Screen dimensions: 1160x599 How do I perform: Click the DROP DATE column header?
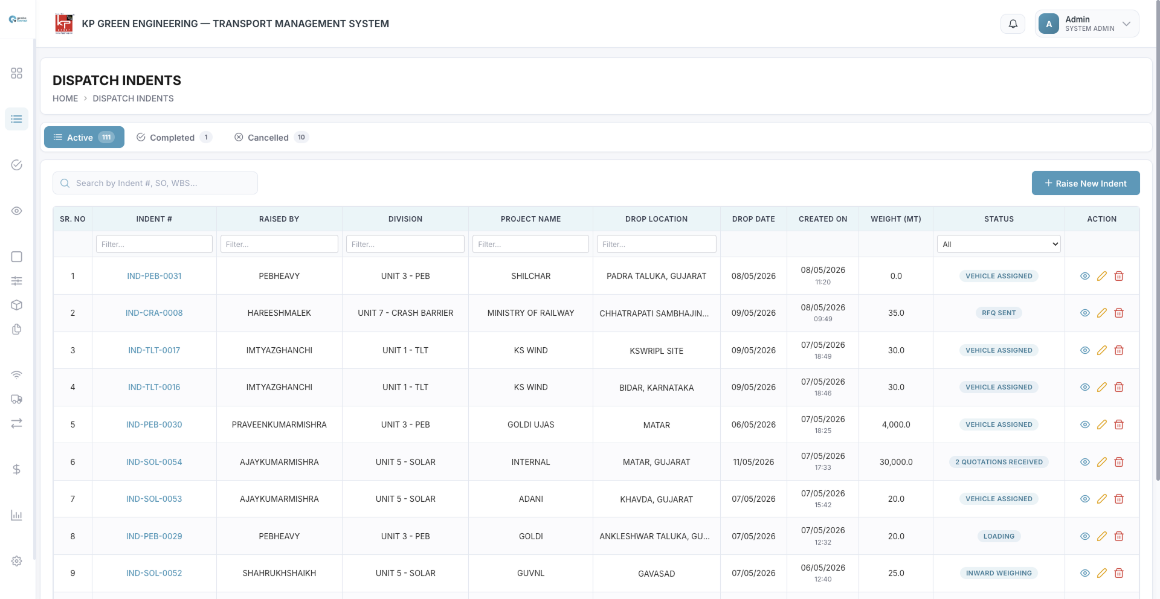point(753,219)
